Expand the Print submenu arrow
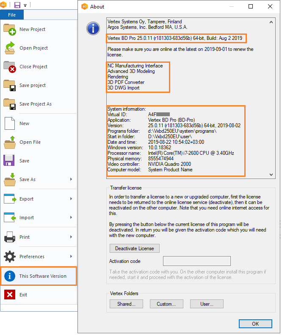This screenshot has height=335, width=282. tap(71, 237)
